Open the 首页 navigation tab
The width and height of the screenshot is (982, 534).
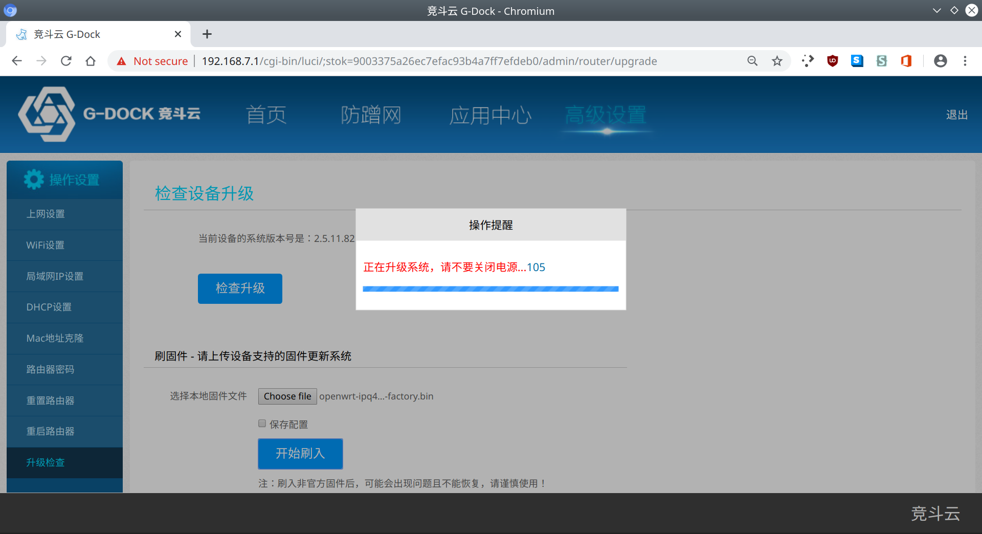[266, 115]
